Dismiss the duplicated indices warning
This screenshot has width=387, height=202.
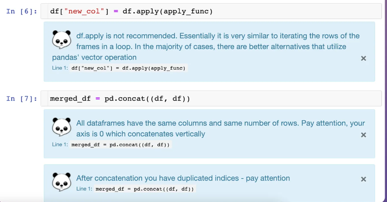point(363,179)
